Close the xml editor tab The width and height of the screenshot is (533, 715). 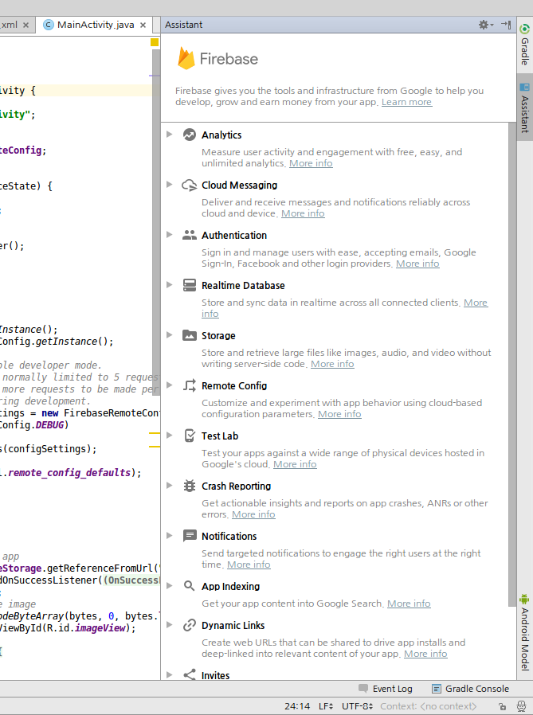pyautogui.click(x=26, y=25)
